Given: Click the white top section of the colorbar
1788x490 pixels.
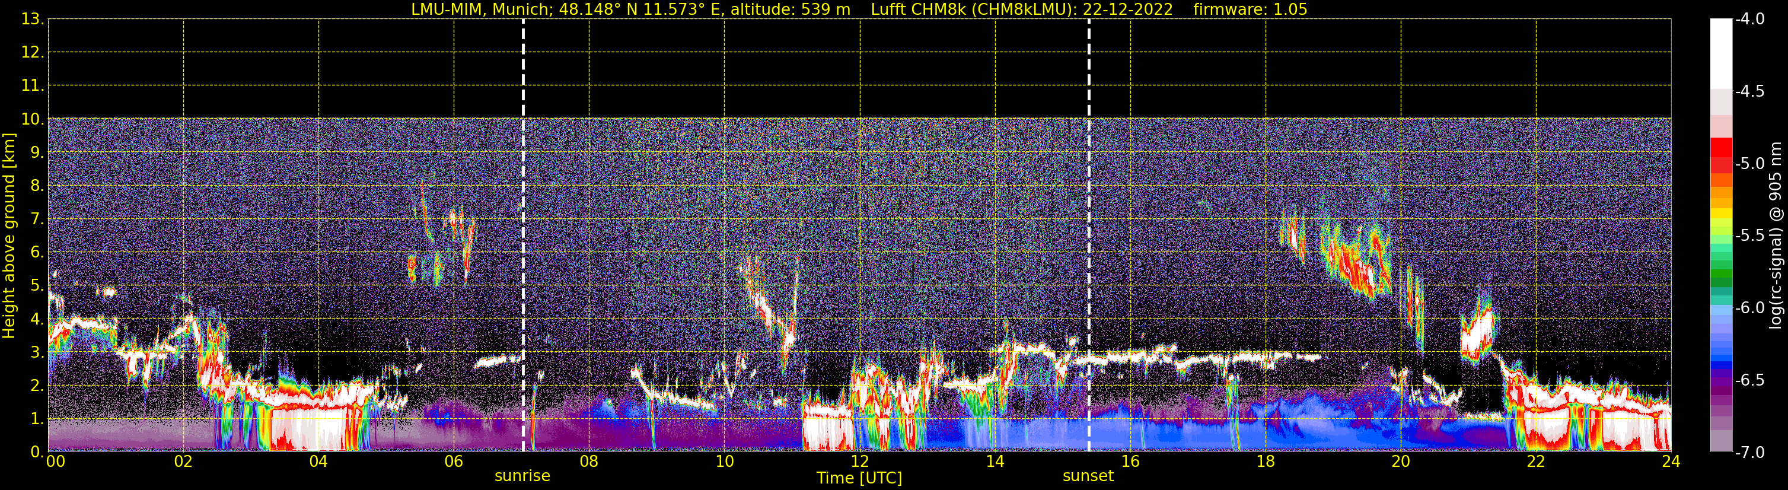Looking at the screenshot, I should pyautogui.click(x=1720, y=52).
